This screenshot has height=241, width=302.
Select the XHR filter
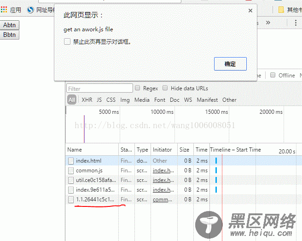[87, 100]
